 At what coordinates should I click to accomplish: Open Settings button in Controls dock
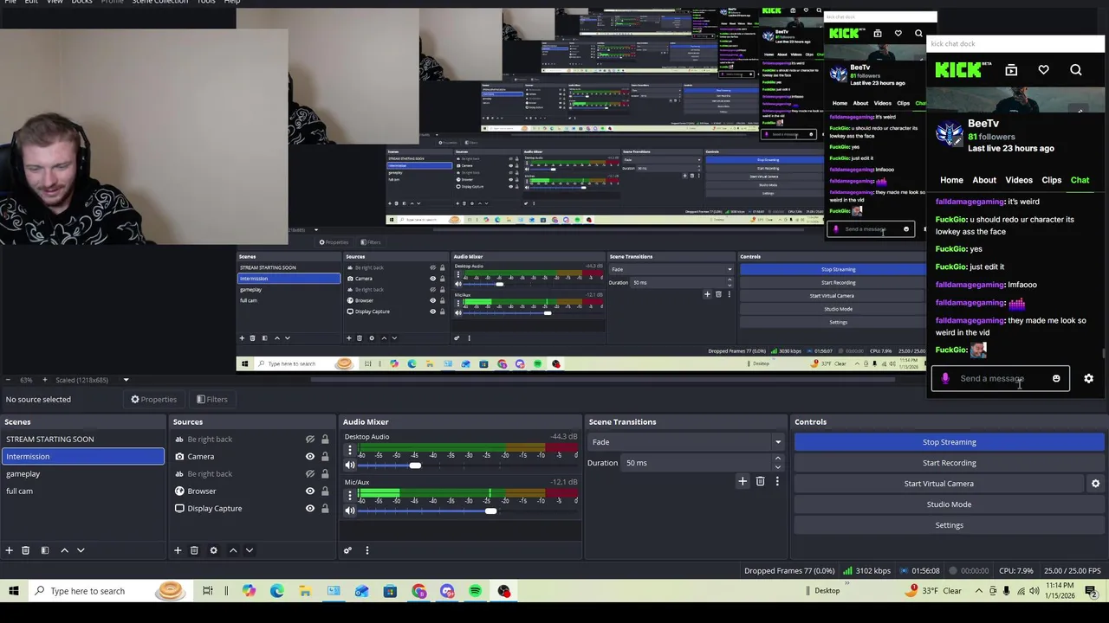[x=949, y=525]
